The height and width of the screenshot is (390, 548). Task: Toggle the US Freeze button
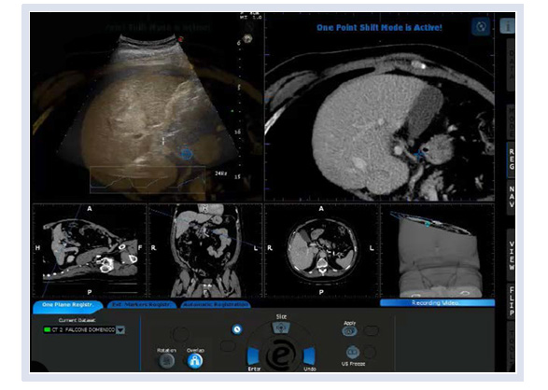coord(353,353)
